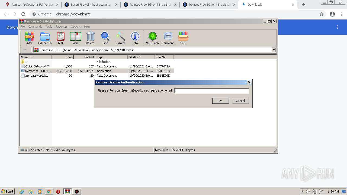Open WinRAR Tools menu

point(49,27)
